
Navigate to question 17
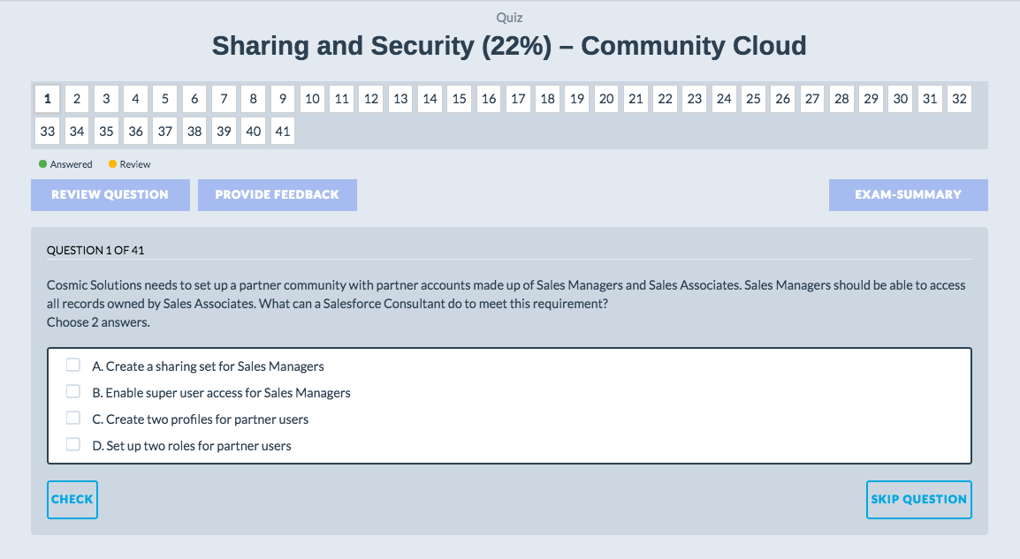(519, 99)
